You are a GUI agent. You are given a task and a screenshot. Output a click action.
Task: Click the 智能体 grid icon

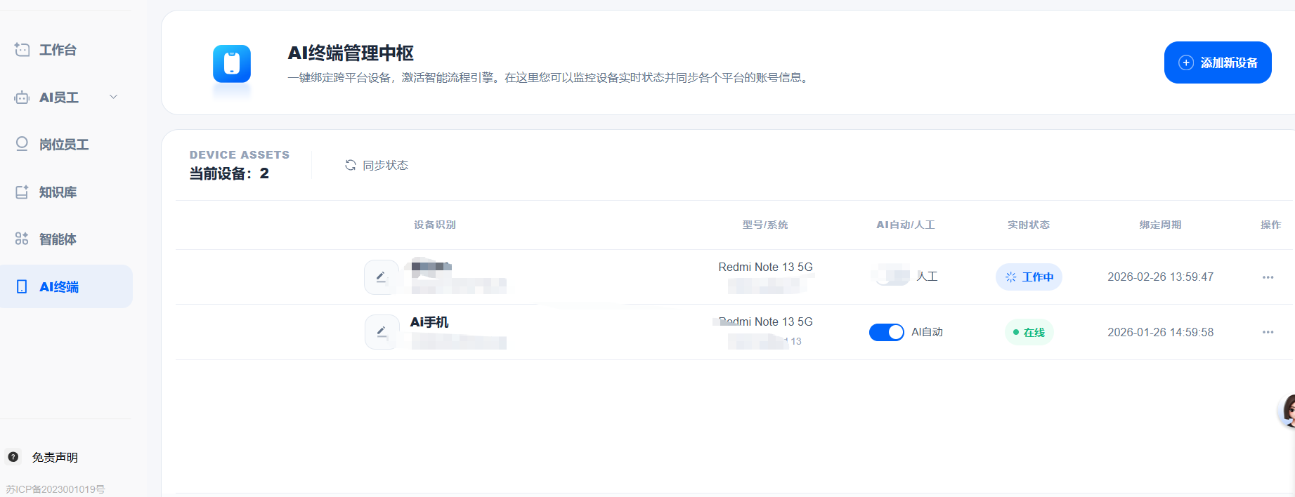click(22, 239)
